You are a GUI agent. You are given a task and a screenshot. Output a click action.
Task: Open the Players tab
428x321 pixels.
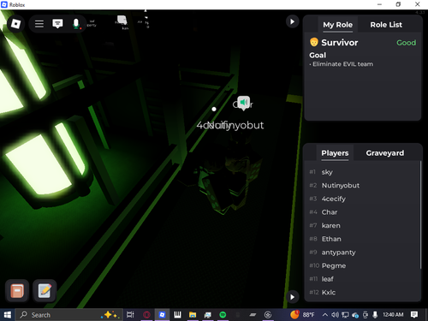click(335, 153)
